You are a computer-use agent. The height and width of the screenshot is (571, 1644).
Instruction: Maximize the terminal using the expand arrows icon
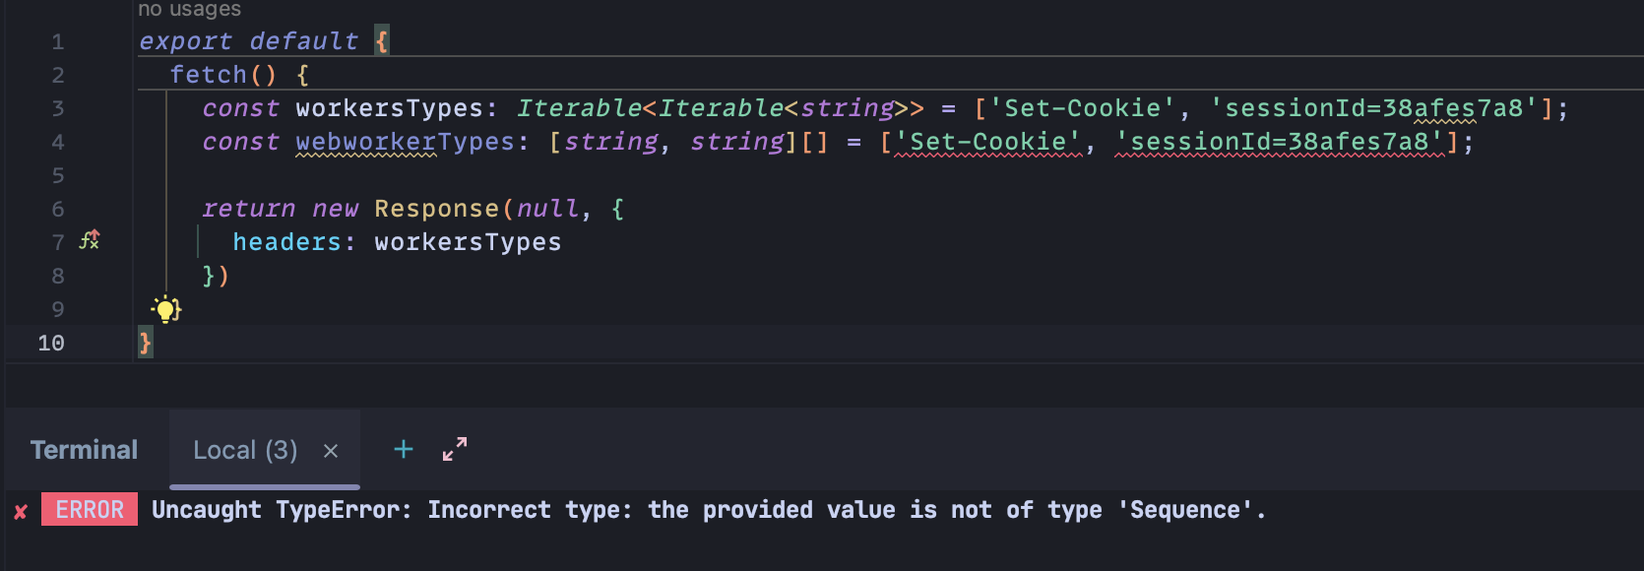(x=452, y=450)
